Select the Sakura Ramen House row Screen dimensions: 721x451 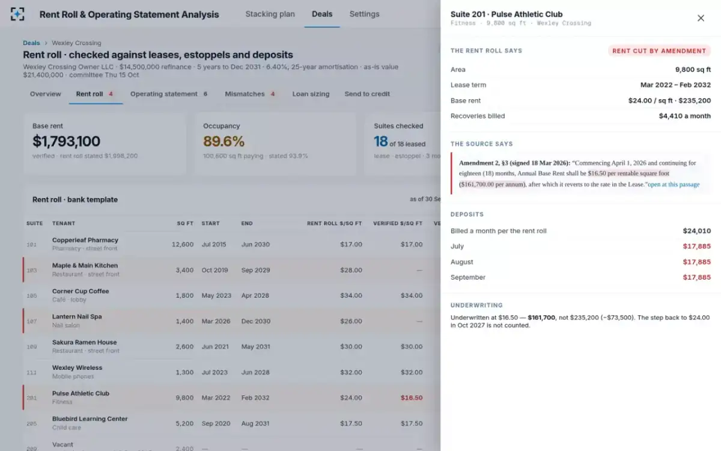[232, 346]
